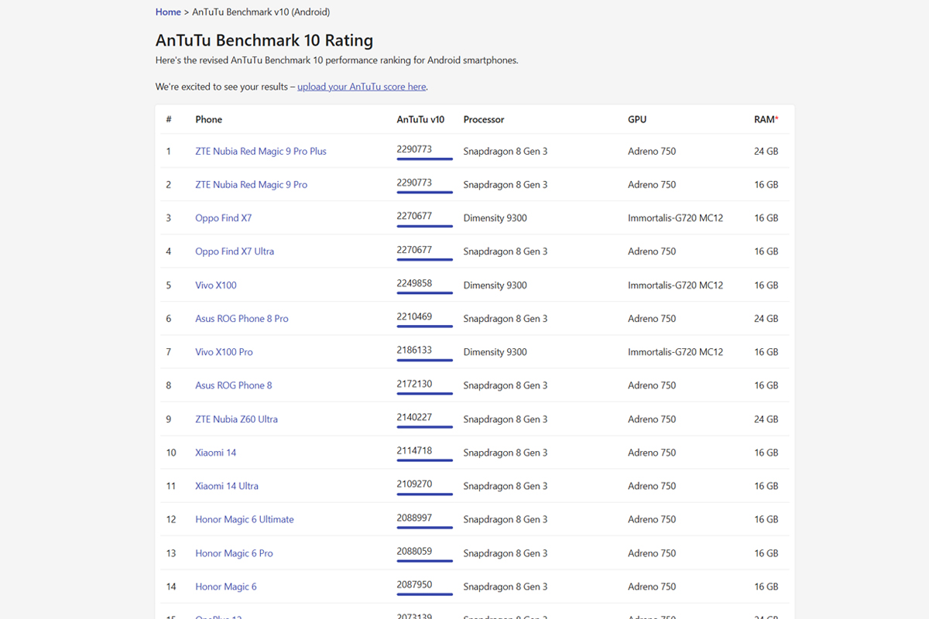Image resolution: width=929 pixels, height=619 pixels.
Task: Click the score 2172130 for Asus ROG Phone 8
Action: point(414,384)
